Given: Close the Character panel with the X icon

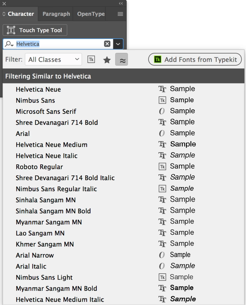Looking at the screenshot, I should coord(4,3).
